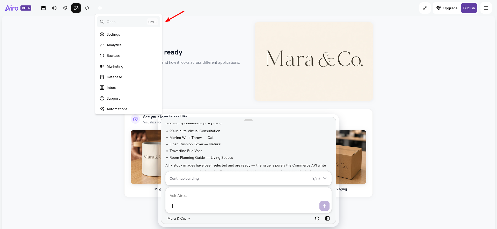Click the Backups restore icon

[x=102, y=56]
